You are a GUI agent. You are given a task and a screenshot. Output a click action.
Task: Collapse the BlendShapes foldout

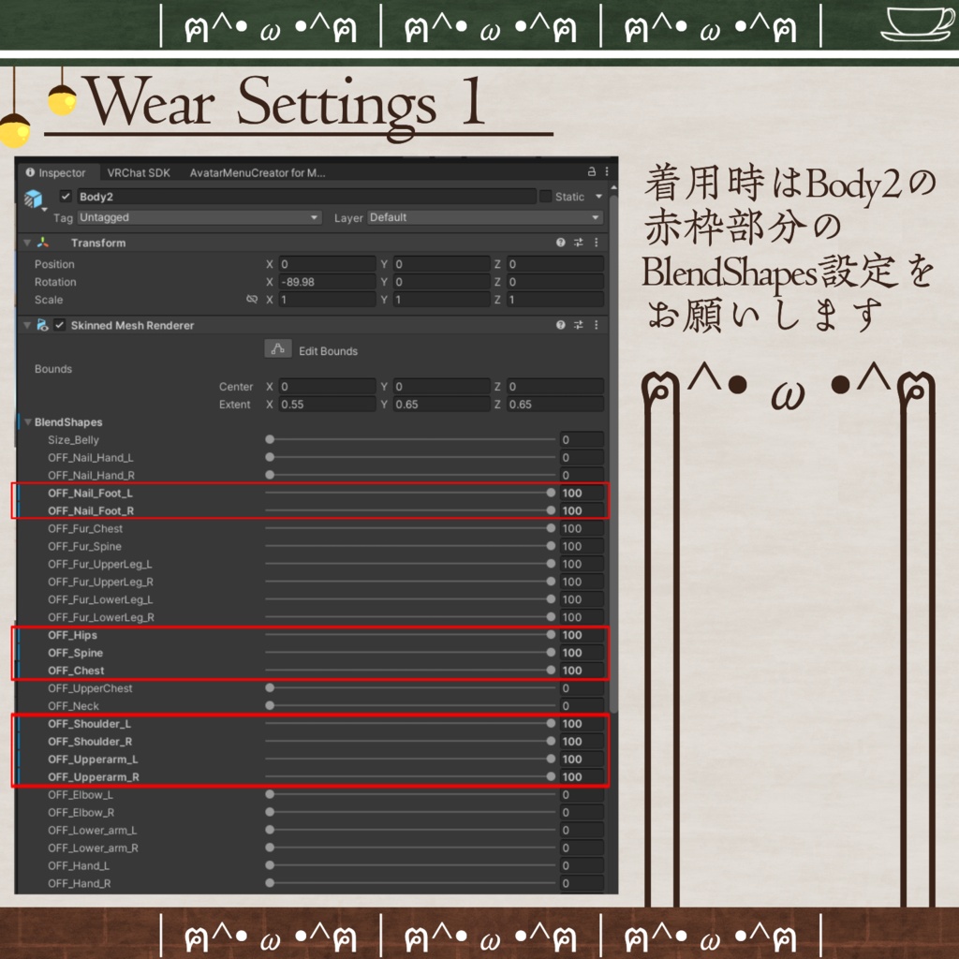click(27, 422)
